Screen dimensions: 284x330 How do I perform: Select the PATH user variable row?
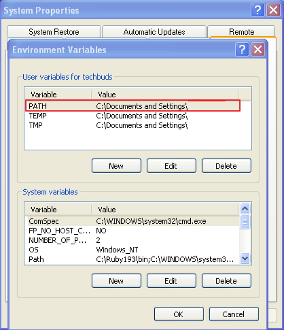[x=133, y=106]
